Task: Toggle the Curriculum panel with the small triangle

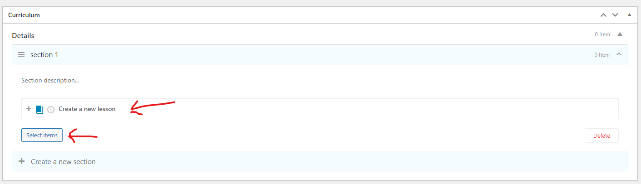Action: click(629, 15)
